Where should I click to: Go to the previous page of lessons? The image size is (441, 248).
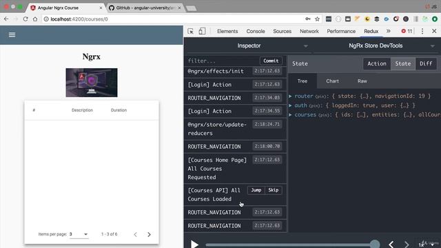[x=135, y=234]
